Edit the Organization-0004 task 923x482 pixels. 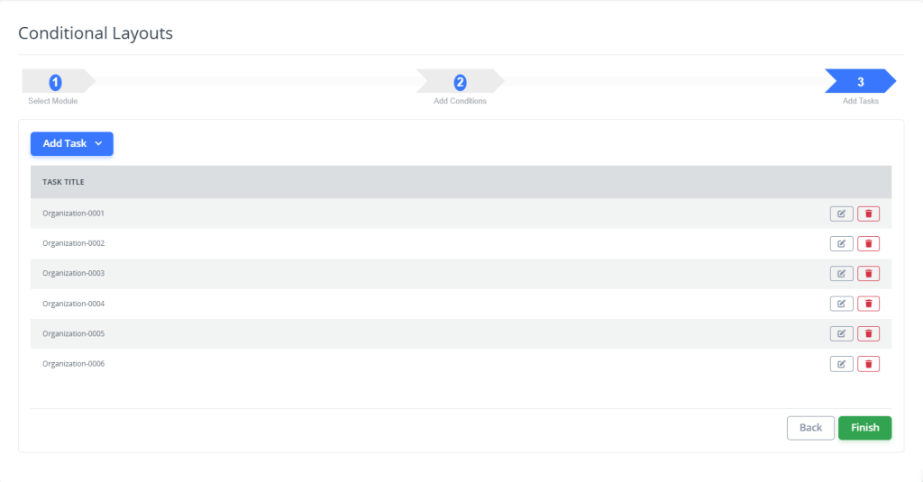841,304
